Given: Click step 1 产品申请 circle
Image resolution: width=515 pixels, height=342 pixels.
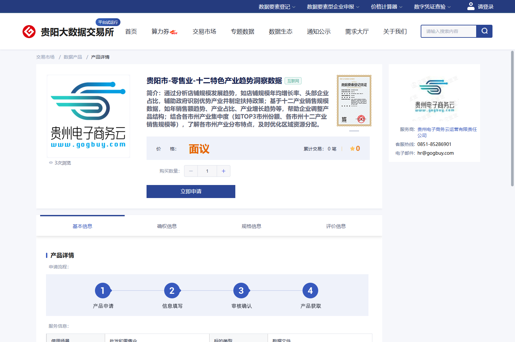Looking at the screenshot, I should coord(103,291).
